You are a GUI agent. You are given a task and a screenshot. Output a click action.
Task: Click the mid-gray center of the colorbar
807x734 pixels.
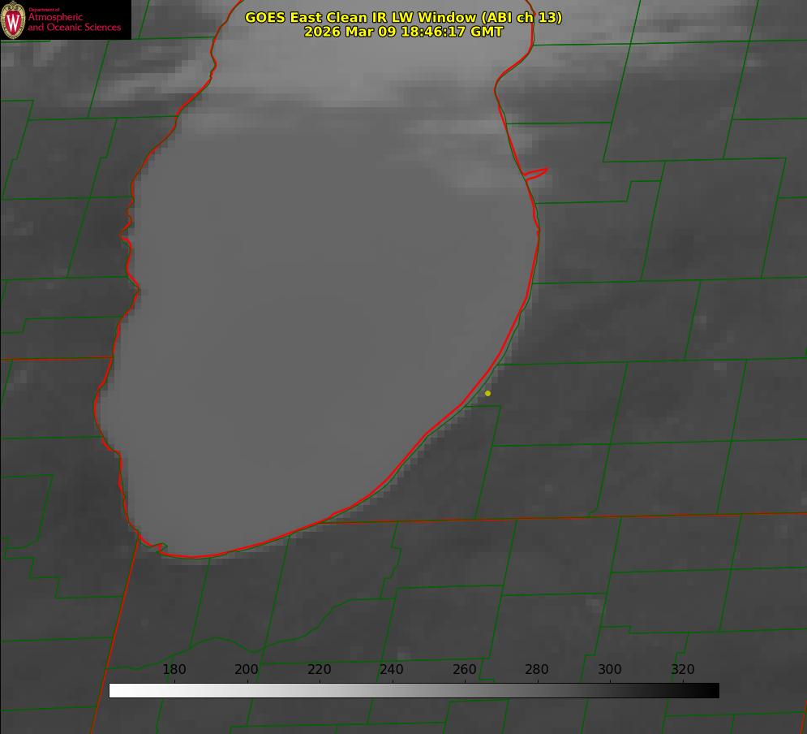pyautogui.click(x=414, y=690)
